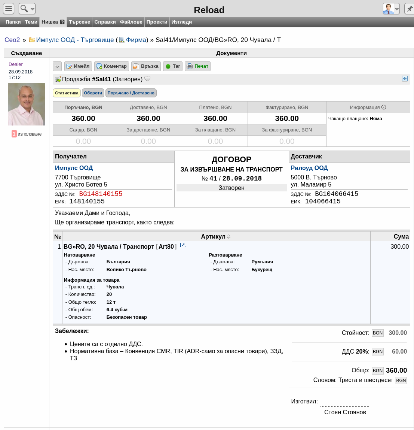Click the info icon beside Информация

pyautogui.click(x=384, y=107)
